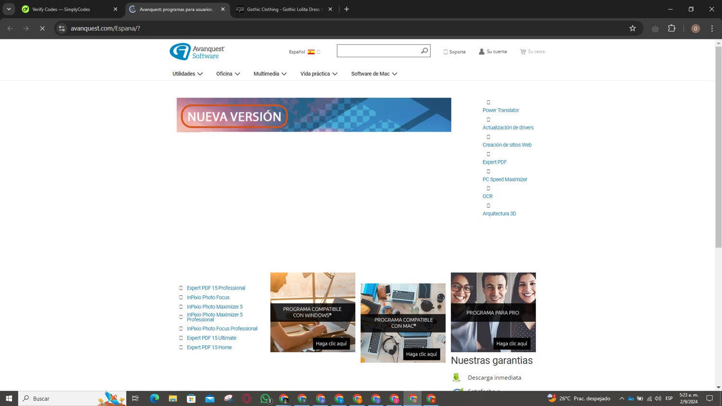Open the Expert PDF sidebar link
Viewport: 722px width, 406px height.
coord(494,162)
